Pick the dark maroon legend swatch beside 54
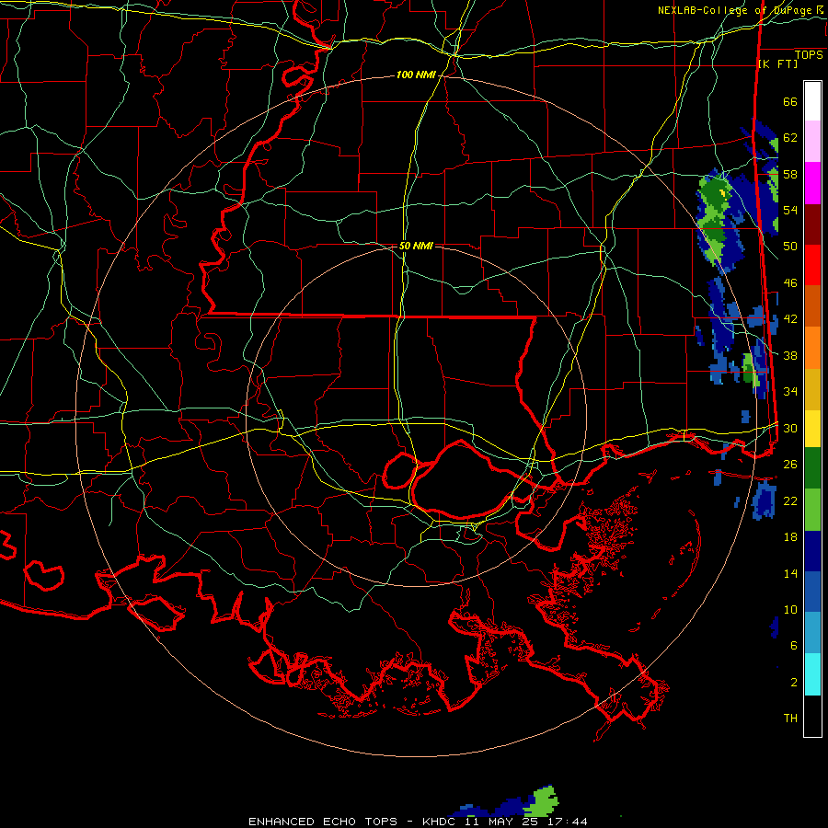Viewport: 828px width, 828px height. 812,224
